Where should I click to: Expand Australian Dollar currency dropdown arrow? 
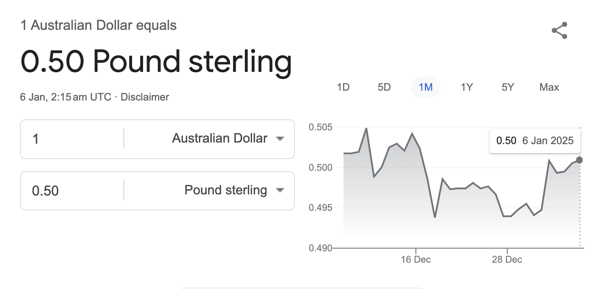point(280,139)
